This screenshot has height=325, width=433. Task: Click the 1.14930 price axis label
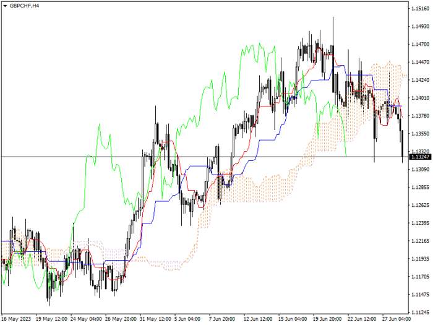[x=420, y=27]
